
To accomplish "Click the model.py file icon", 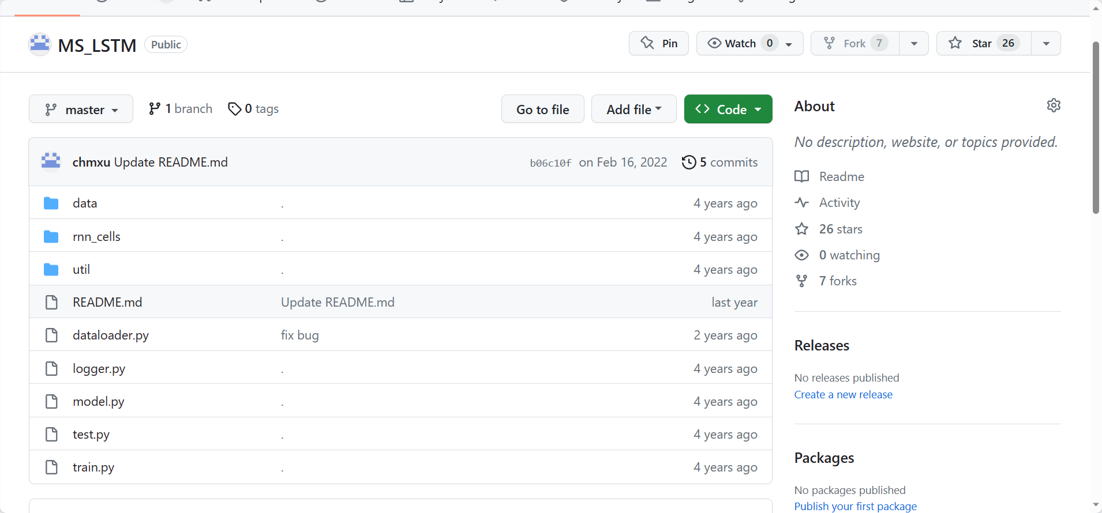I will click(x=51, y=402).
